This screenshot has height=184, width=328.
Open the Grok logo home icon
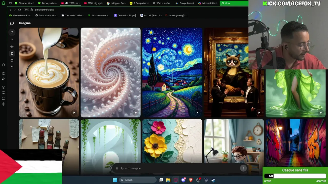pyautogui.click(x=12, y=23)
